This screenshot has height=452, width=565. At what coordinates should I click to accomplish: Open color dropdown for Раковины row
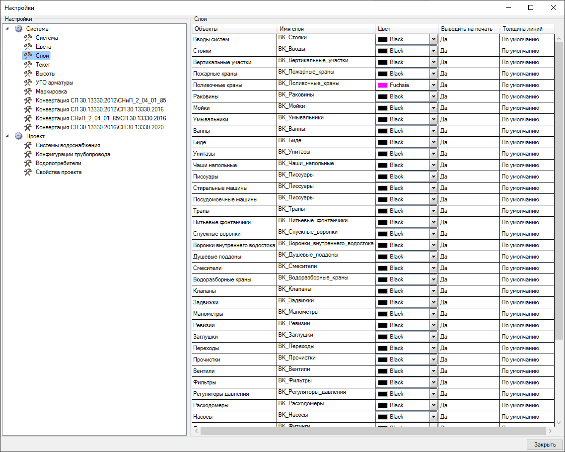433,96
